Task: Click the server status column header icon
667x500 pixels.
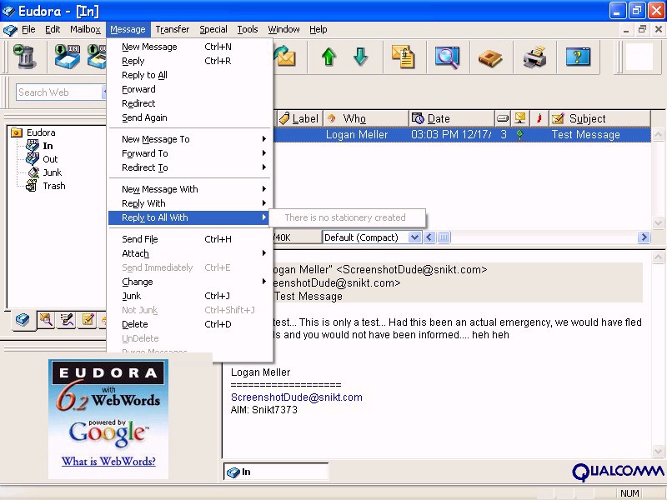Action: tap(519, 118)
